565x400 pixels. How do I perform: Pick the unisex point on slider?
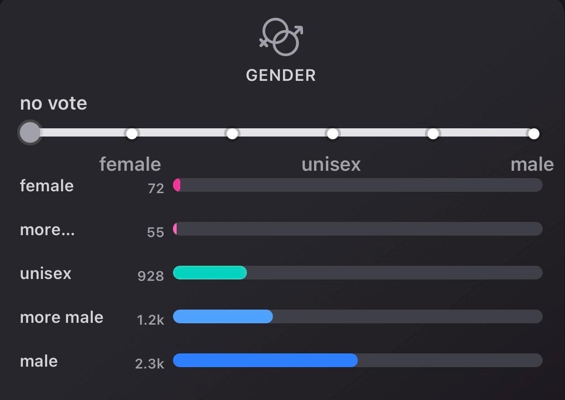coord(333,133)
